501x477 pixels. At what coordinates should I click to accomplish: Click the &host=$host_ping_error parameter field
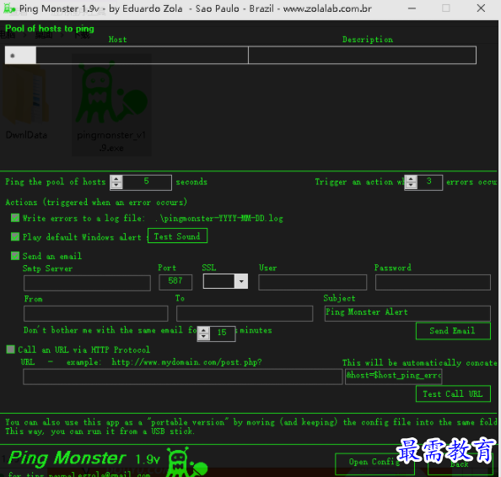(x=394, y=377)
